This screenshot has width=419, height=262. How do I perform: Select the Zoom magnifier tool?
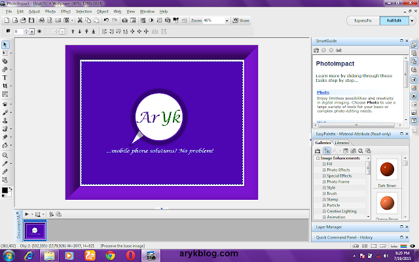pos(5,155)
